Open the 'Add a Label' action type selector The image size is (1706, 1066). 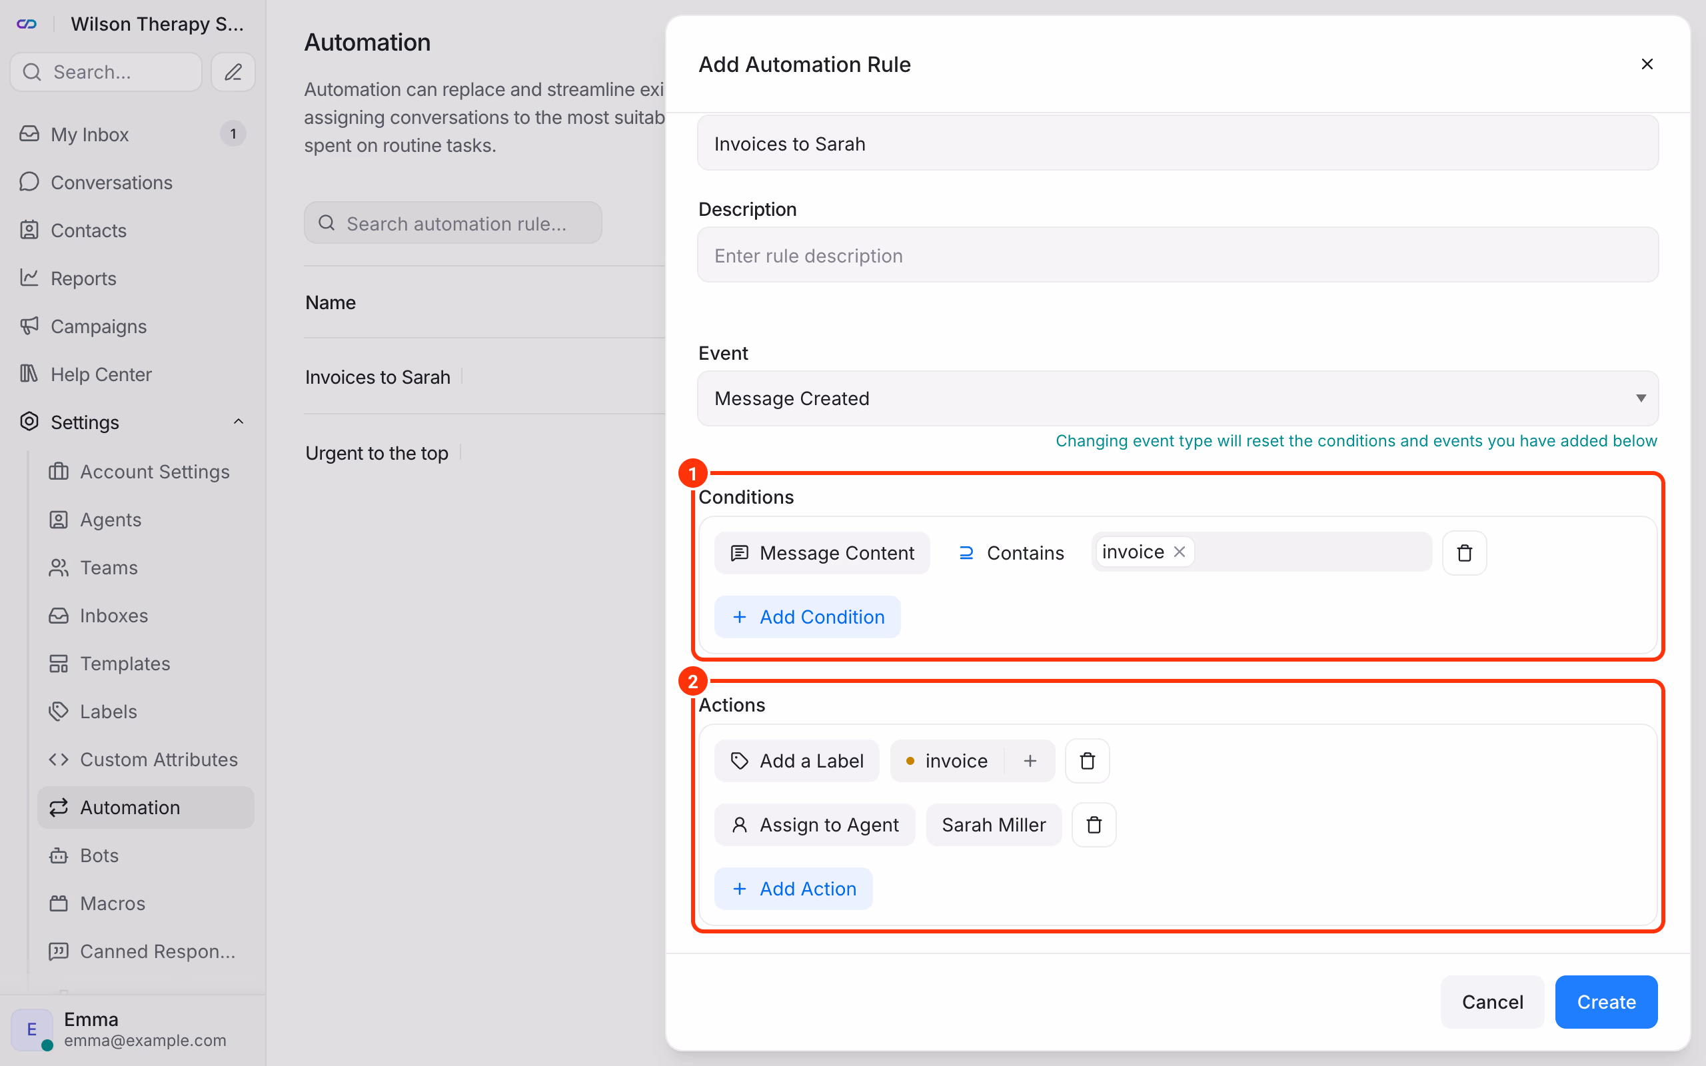point(796,761)
